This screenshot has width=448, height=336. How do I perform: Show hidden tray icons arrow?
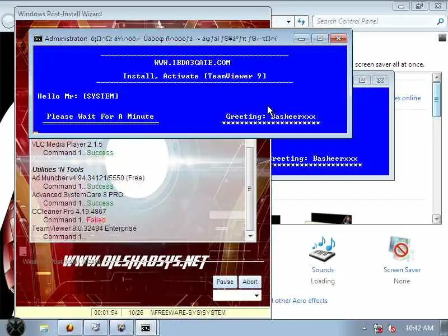pyautogui.click(x=365, y=328)
